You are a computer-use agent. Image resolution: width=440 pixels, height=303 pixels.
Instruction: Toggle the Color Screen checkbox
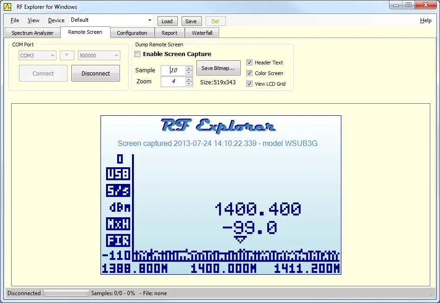pos(250,73)
